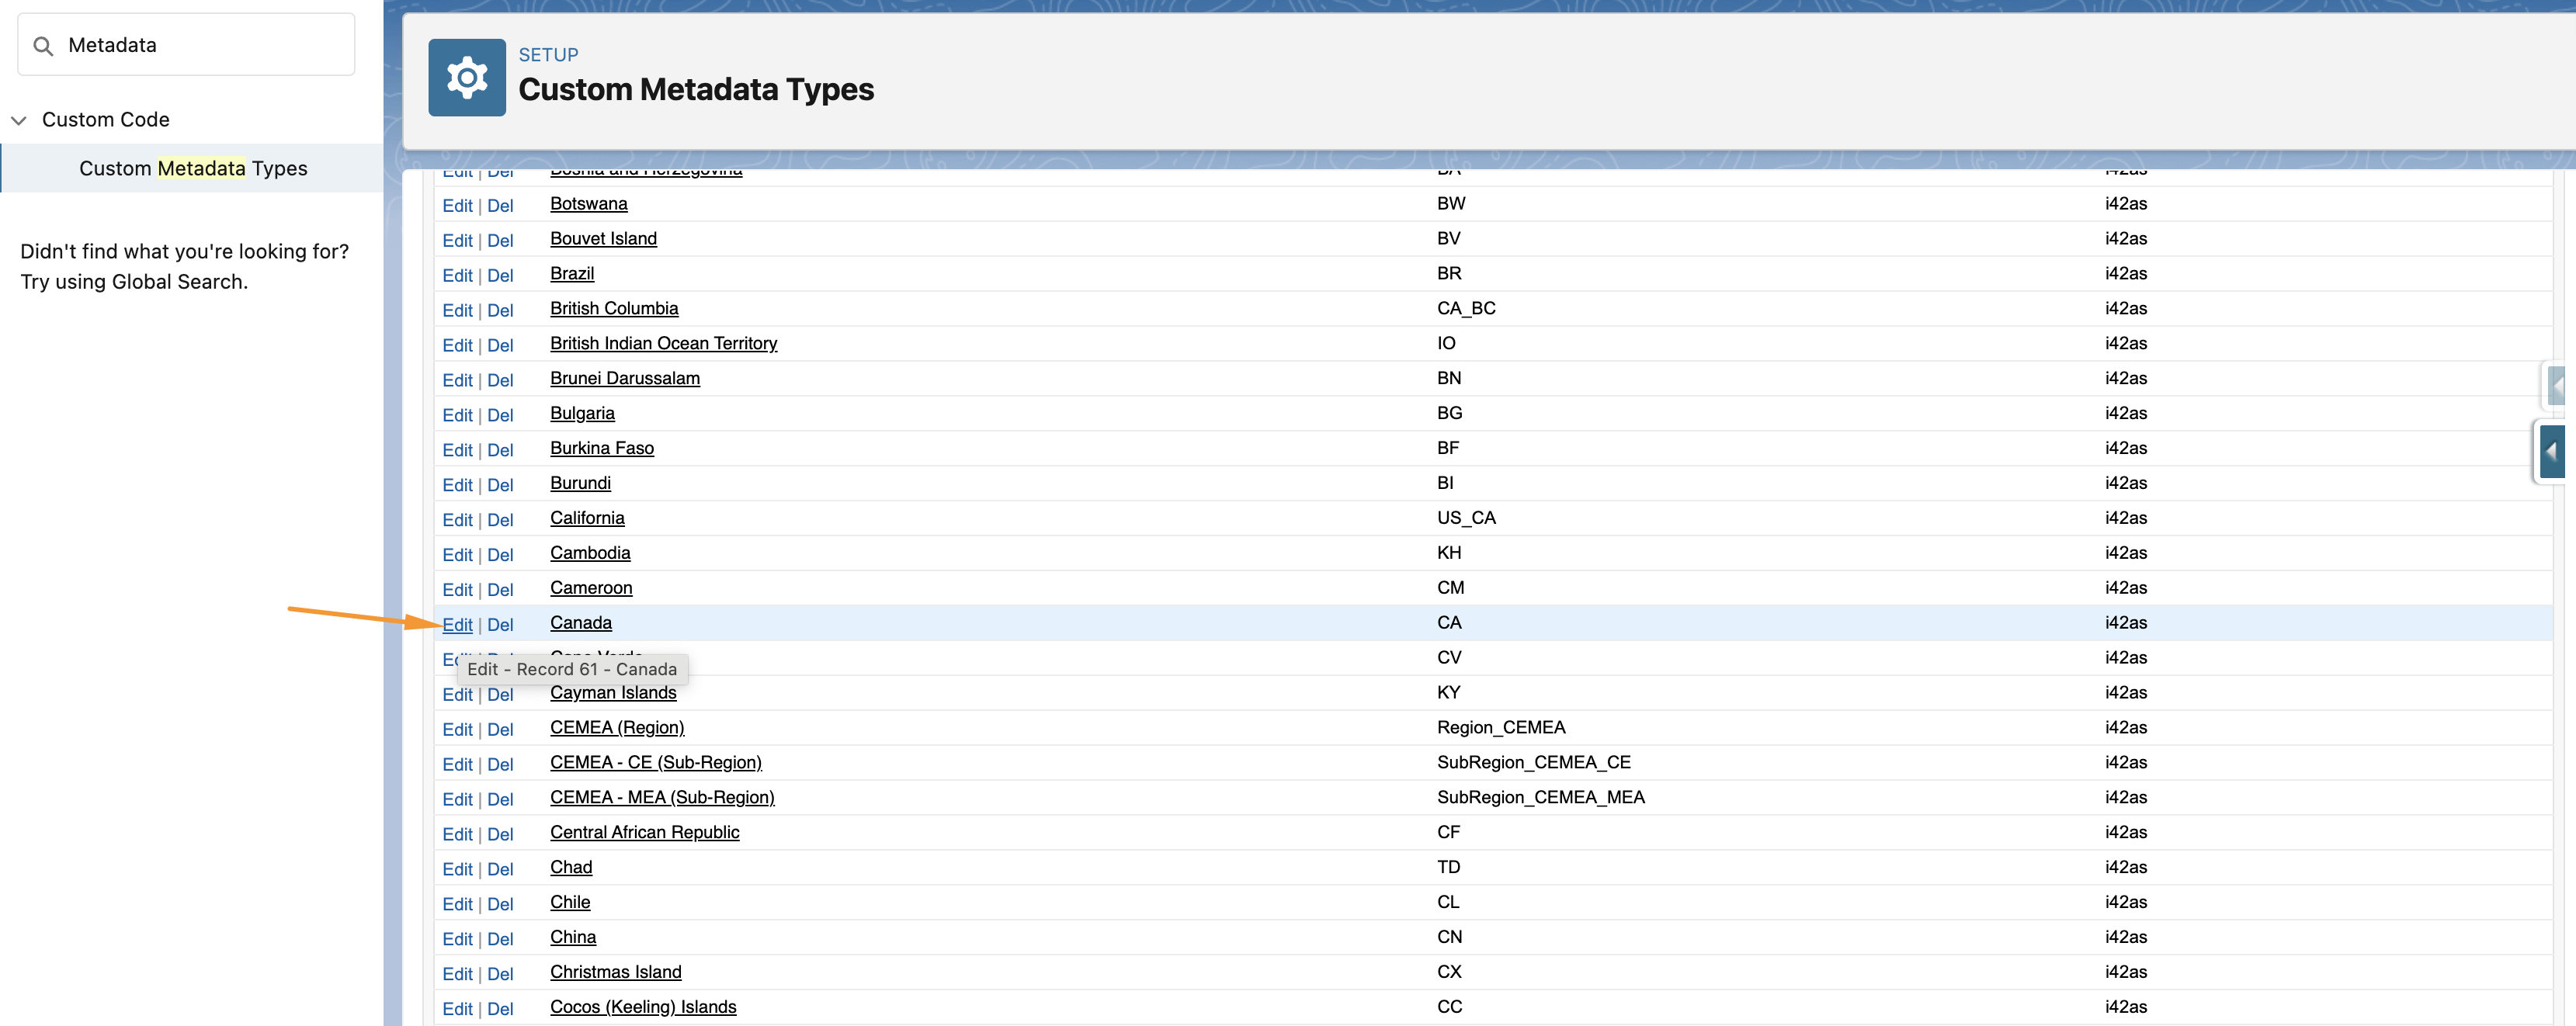Edit the CEMEA - MEA (Sub-Region) record
2576x1026 pixels.
point(457,798)
